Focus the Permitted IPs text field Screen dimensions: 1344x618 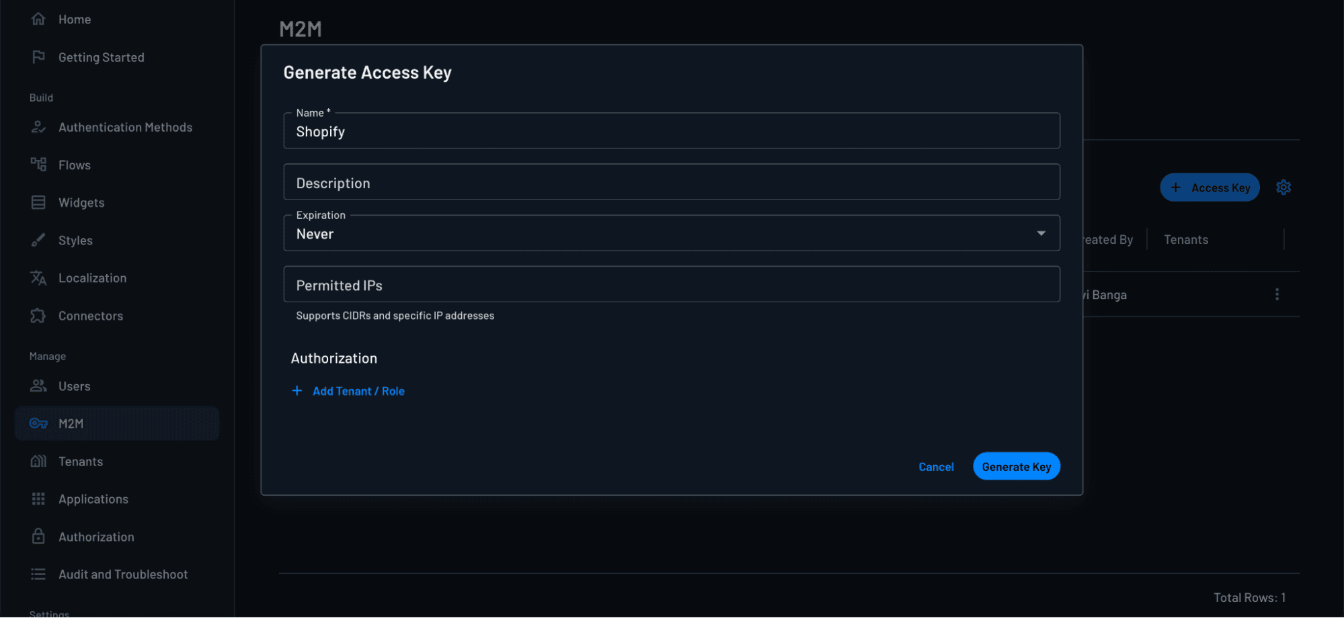tap(671, 285)
